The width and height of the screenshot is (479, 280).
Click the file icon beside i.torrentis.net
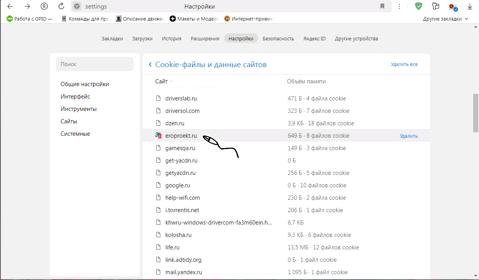pyautogui.click(x=158, y=210)
